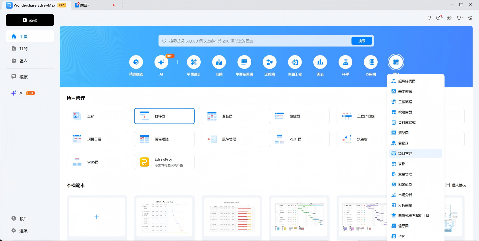Select 打開 in the sidebar
479x241 pixels.
point(30,49)
